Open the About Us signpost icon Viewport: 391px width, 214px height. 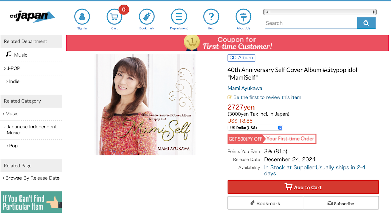(x=243, y=17)
